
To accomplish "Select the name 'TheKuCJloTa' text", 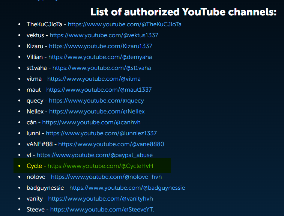I will coord(44,24).
